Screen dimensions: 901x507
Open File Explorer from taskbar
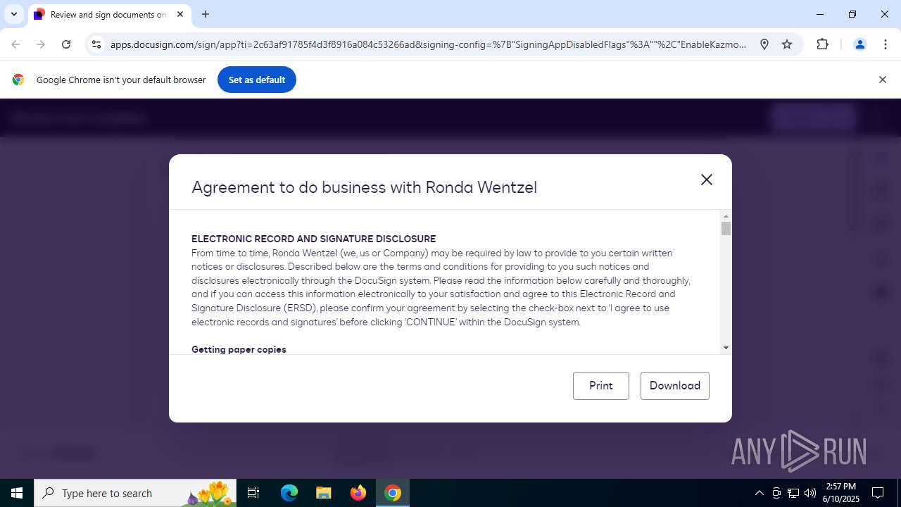coord(323,493)
